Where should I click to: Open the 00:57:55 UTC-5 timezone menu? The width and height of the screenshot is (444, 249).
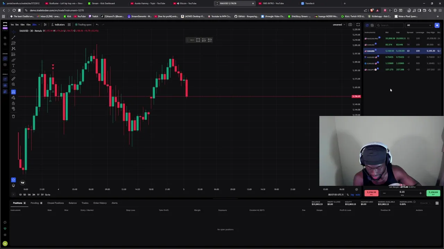click(336, 195)
